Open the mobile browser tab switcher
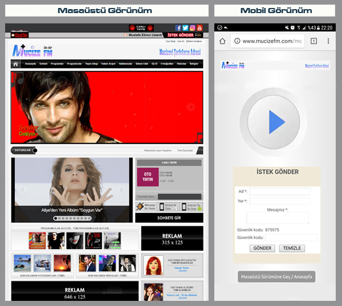 [x=313, y=41]
